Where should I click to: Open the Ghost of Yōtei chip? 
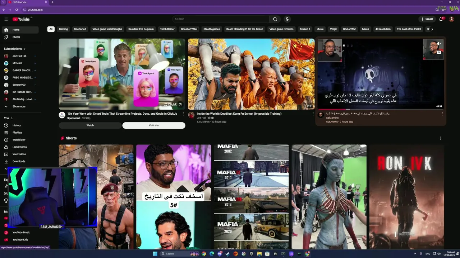[x=189, y=29]
